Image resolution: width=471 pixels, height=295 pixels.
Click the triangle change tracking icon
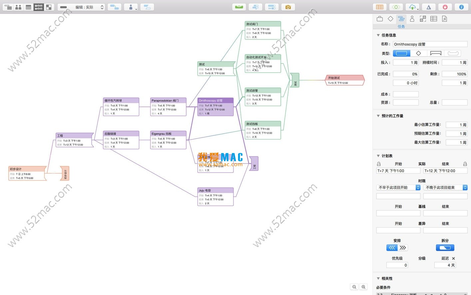coord(429,7)
